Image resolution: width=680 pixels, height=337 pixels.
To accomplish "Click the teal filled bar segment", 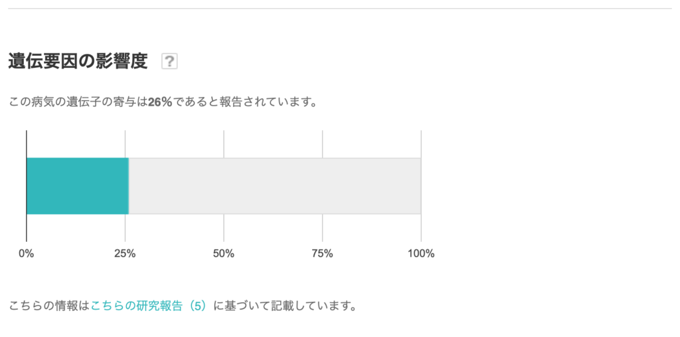I will pos(77,186).
